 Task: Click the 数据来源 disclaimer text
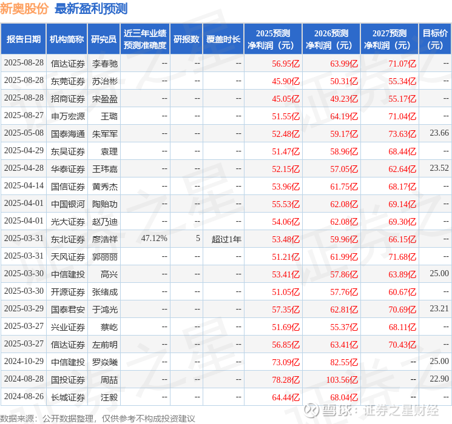(98, 418)
